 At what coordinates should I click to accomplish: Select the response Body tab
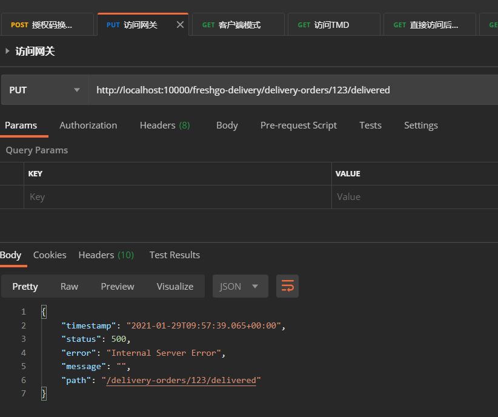[10, 255]
